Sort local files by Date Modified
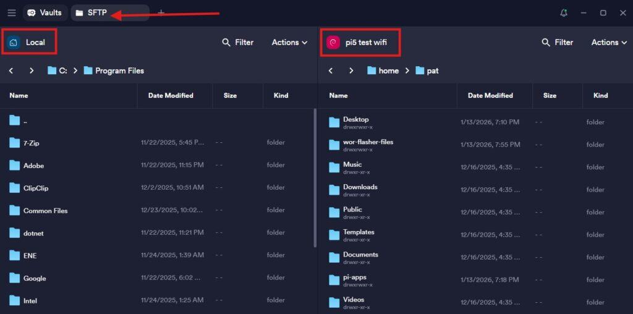The image size is (633, 314). click(171, 95)
